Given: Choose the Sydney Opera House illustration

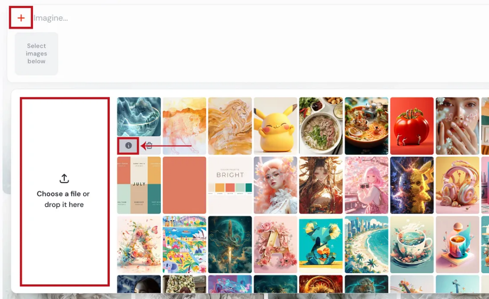Looking at the screenshot, I should (x=184, y=245).
